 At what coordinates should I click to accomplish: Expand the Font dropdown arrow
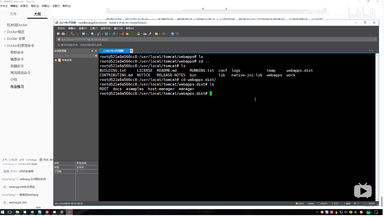tap(117, 34)
